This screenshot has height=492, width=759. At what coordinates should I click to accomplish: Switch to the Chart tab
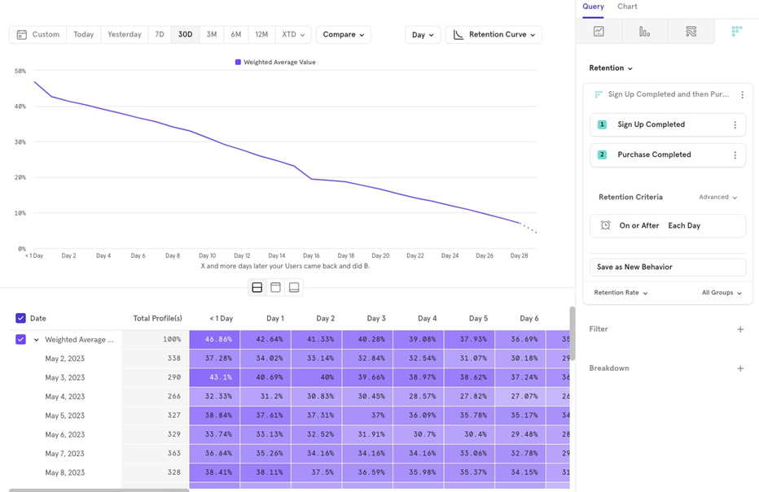(627, 7)
